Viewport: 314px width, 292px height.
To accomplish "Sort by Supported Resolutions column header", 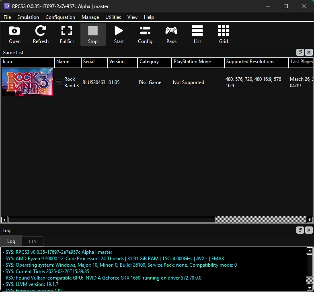I will (257, 62).
